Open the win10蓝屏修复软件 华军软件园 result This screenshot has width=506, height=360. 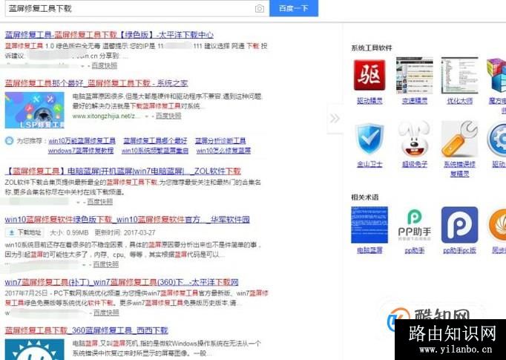pyautogui.click(x=127, y=220)
